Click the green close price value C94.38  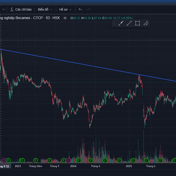tap(108, 18)
